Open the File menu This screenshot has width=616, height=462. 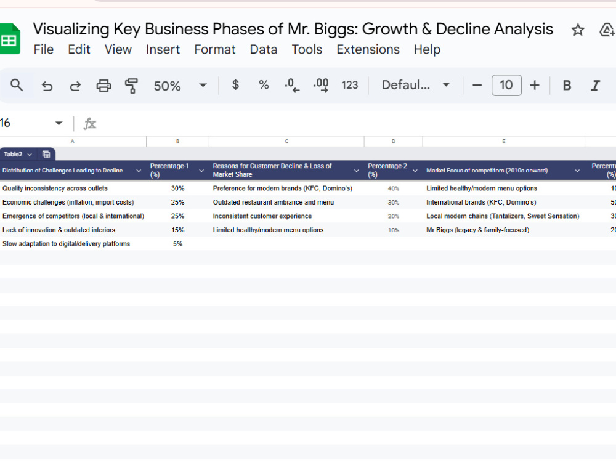(43, 49)
